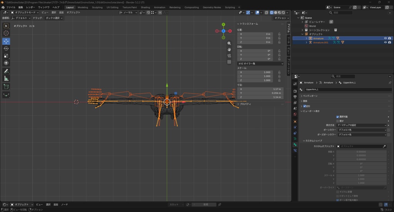Switch to the Sculpting workspace tab
The height and width of the screenshot is (212, 394).
coord(97,7)
